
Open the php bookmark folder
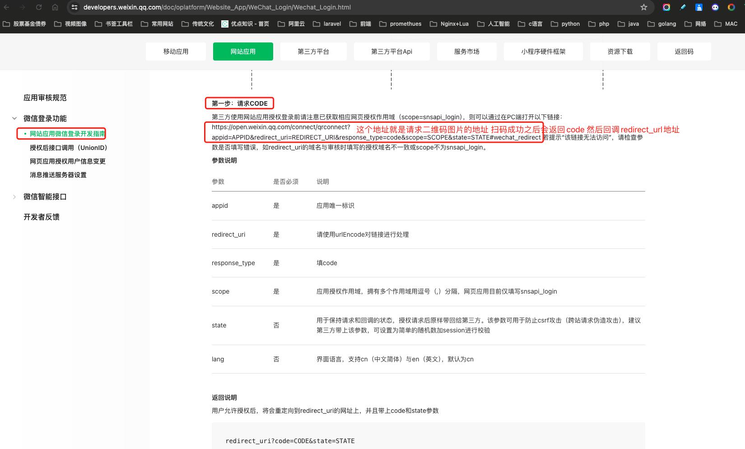tap(599, 24)
